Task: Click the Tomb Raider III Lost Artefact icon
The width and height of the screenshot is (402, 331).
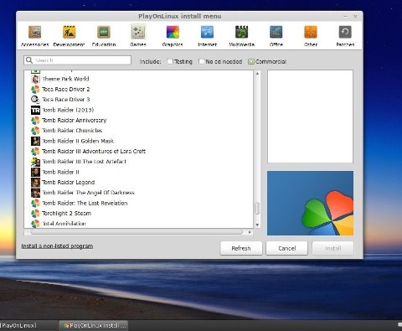Action: point(35,162)
